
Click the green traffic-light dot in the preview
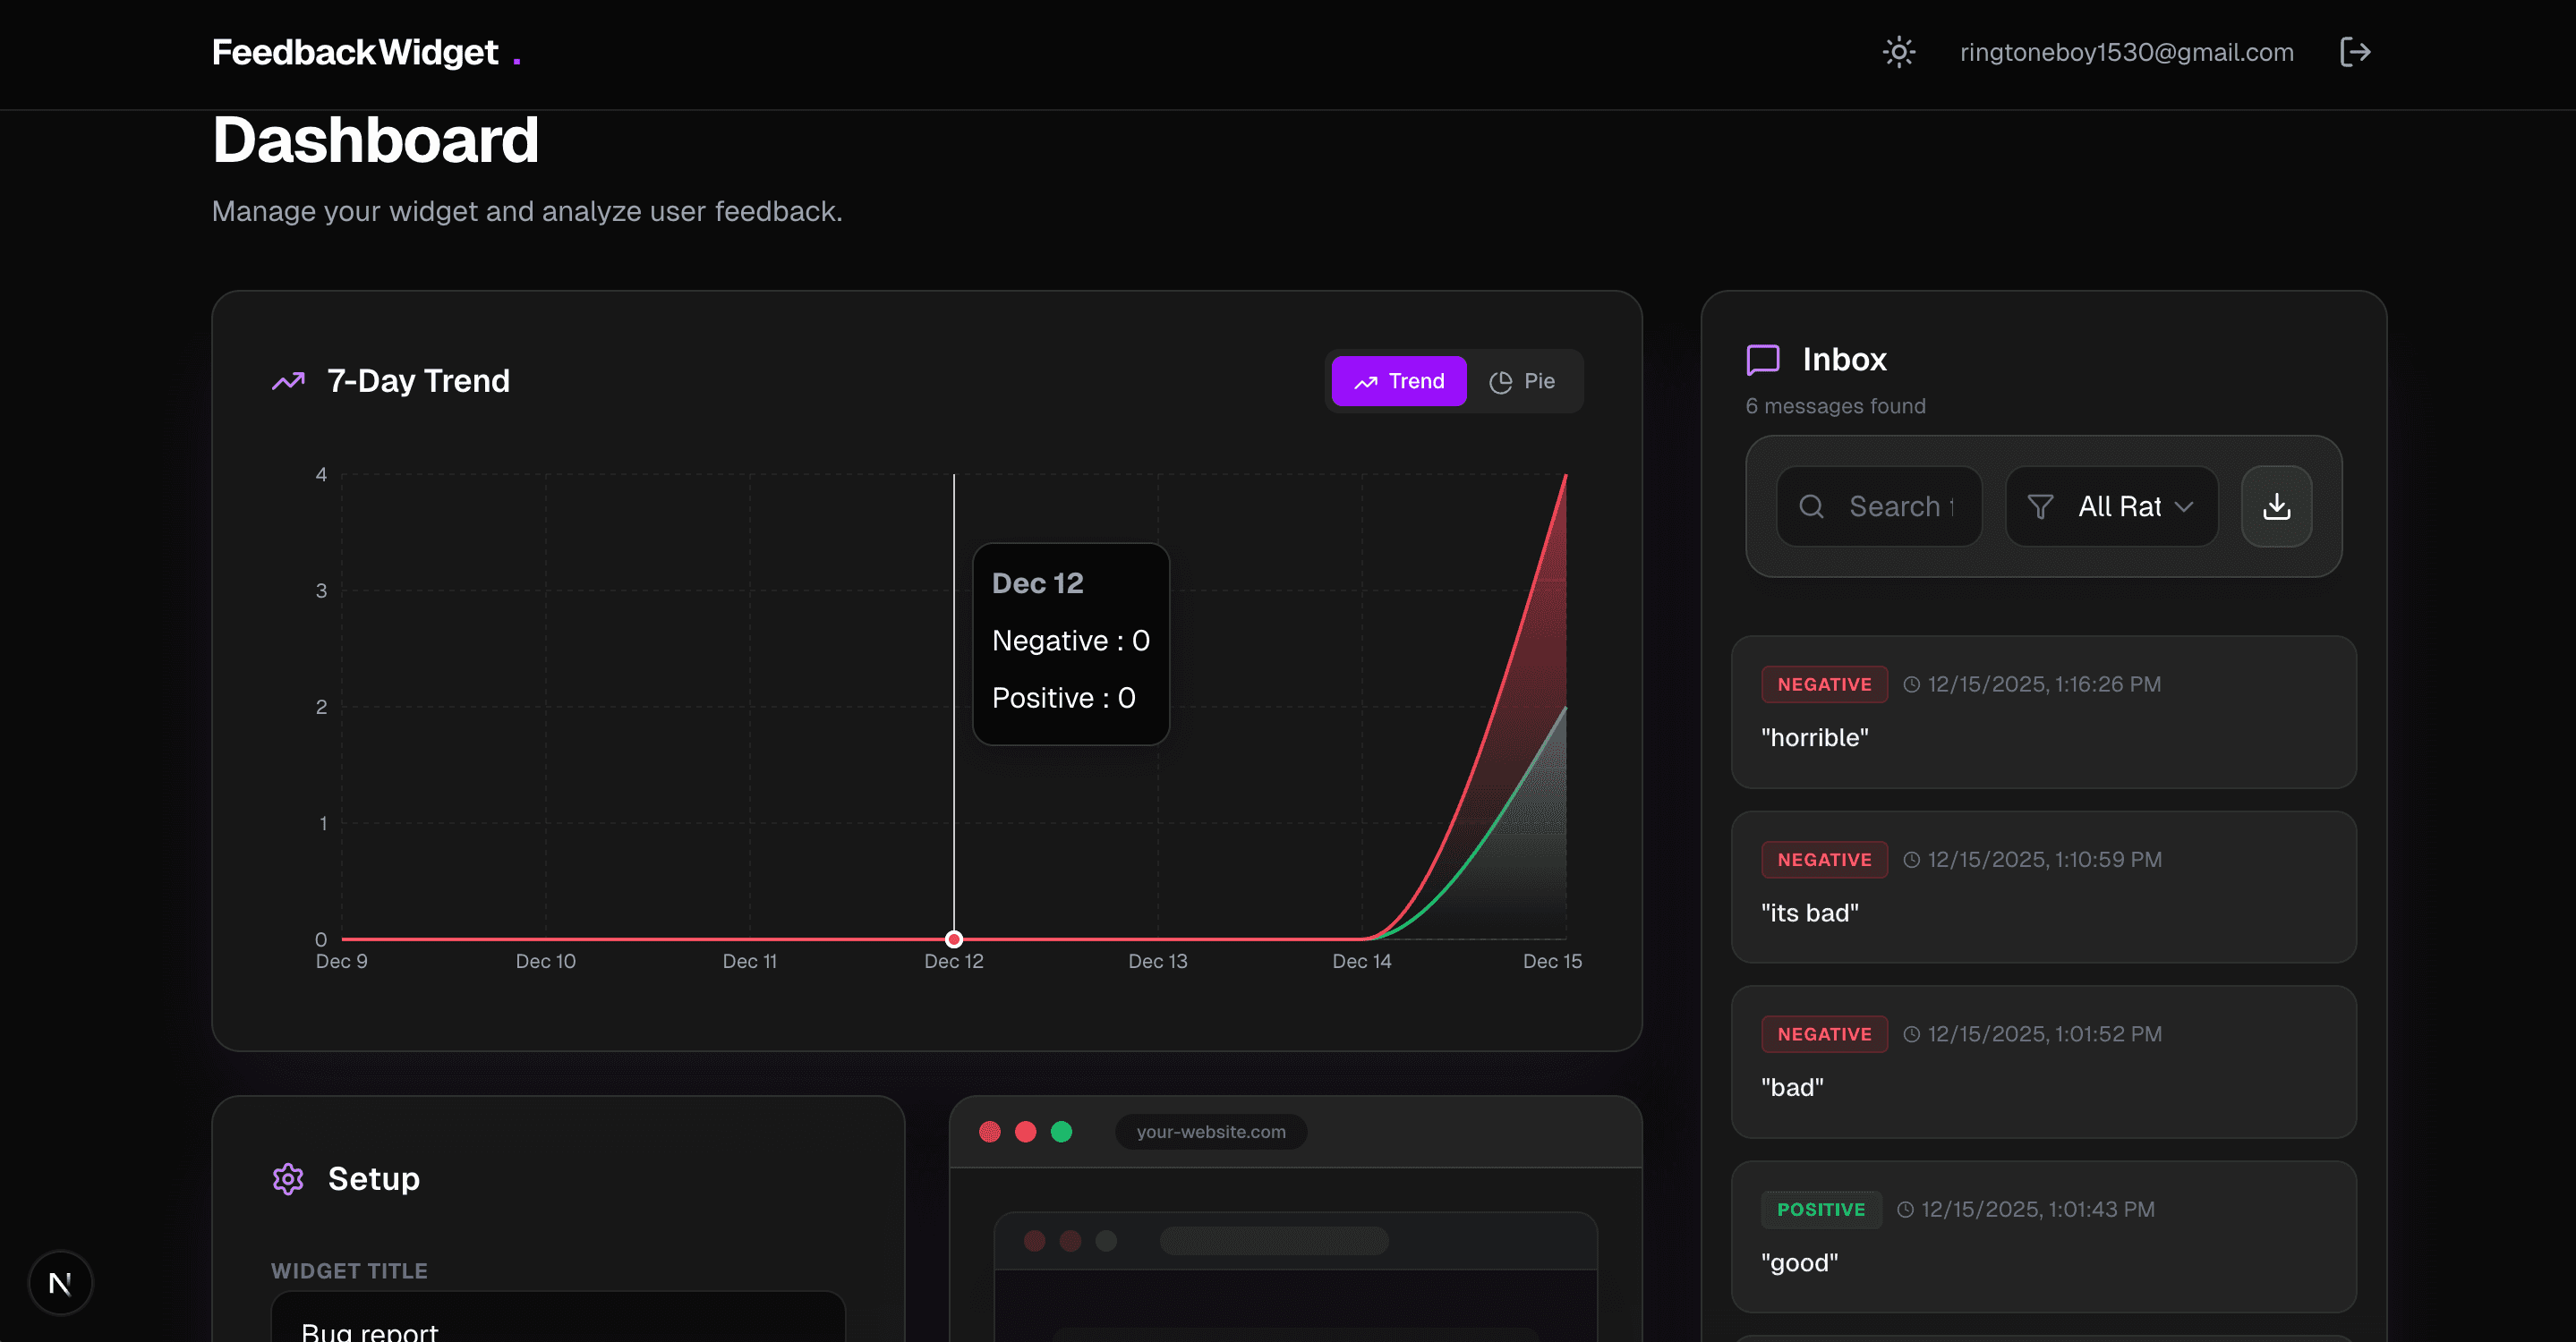click(x=1060, y=1131)
